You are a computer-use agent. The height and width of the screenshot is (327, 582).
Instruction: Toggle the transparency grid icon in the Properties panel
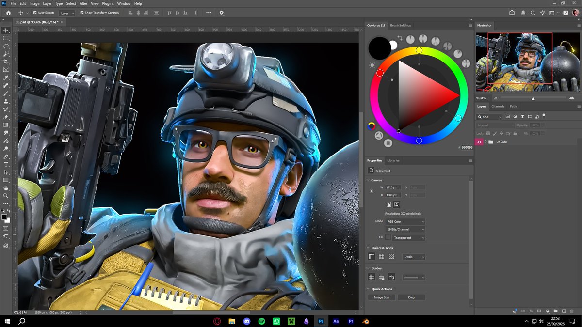tap(391, 256)
